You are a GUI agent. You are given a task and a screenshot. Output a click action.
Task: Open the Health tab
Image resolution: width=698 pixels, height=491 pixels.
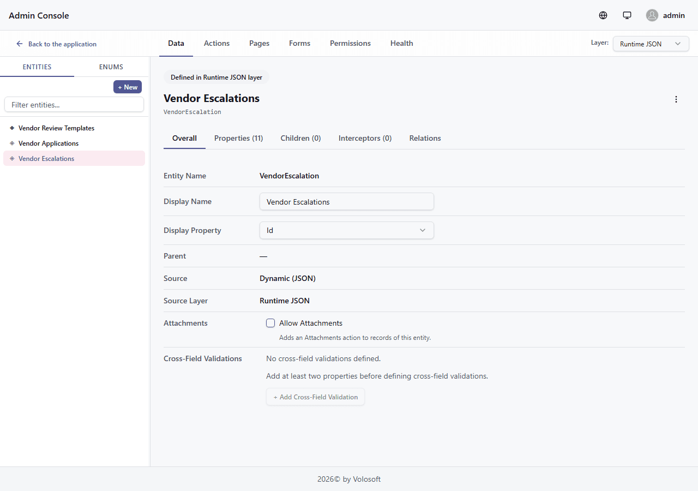pos(401,43)
